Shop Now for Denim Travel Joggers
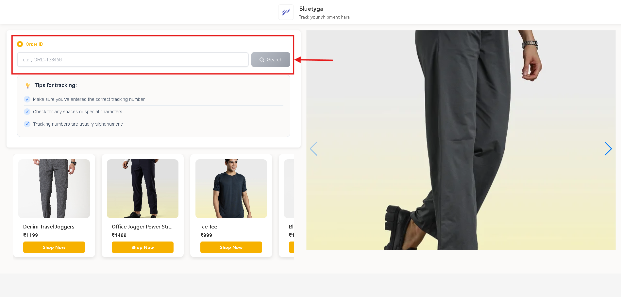The height and width of the screenshot is (297, 621). point(54,247)
